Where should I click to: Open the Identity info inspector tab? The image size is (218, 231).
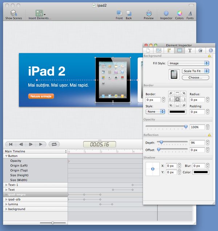click(x=211, y=50)
